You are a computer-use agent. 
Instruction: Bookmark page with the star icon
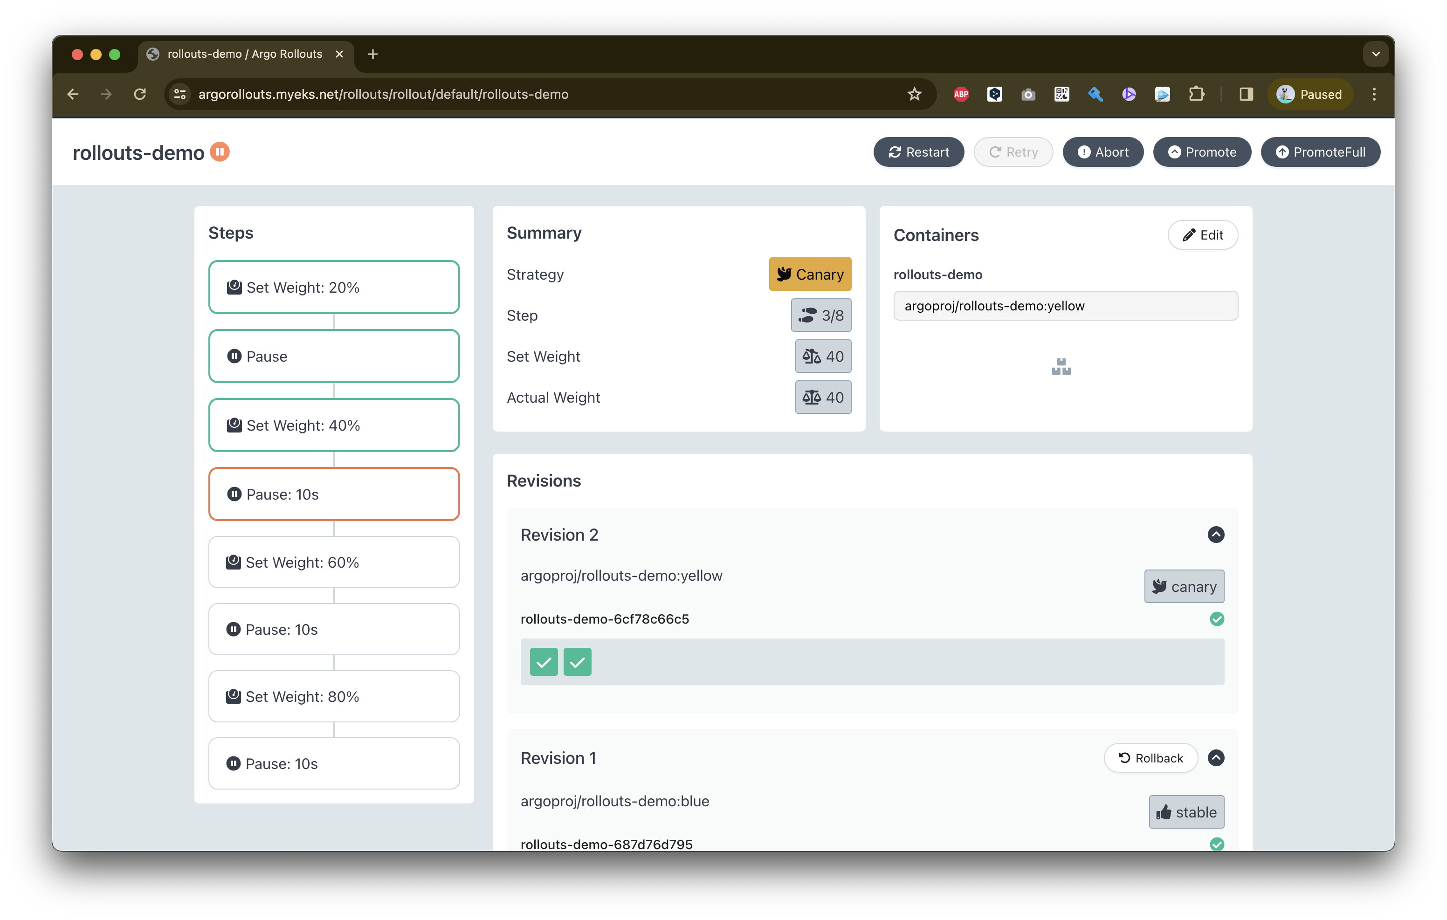coord(914,94)
